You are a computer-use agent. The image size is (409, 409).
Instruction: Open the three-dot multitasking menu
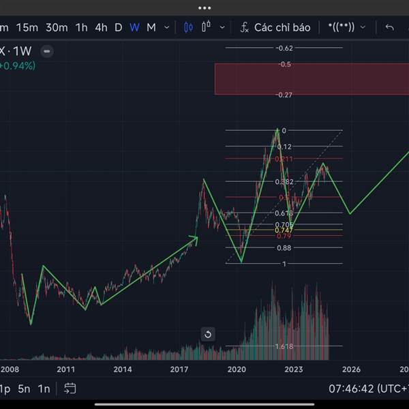click(x=204, y=8)
